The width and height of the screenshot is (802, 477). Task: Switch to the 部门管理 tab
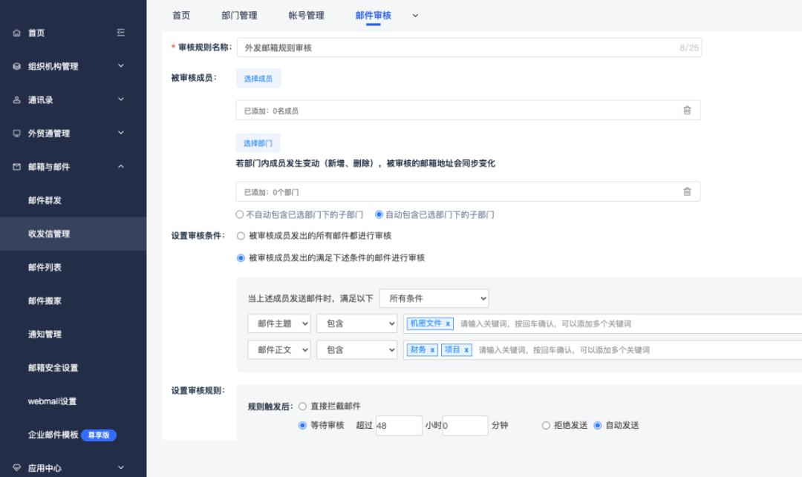click(x=238, y=14)
